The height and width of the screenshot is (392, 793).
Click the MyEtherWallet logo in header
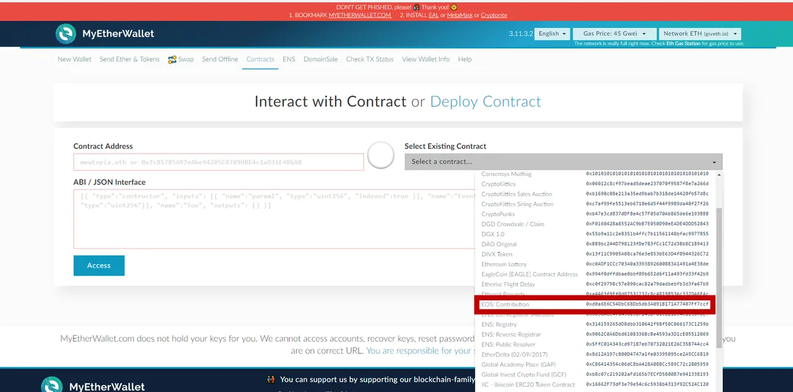[x=105, y=33]
